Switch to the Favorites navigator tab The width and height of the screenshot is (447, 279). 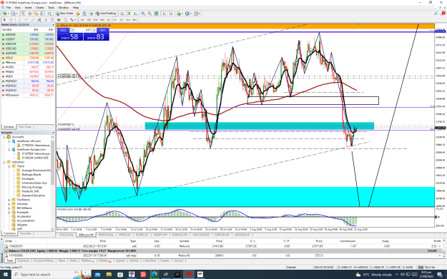25,233
